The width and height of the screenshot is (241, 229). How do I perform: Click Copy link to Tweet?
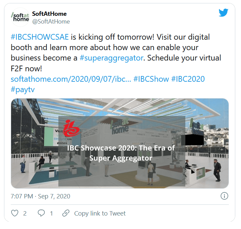coord(100,214)
